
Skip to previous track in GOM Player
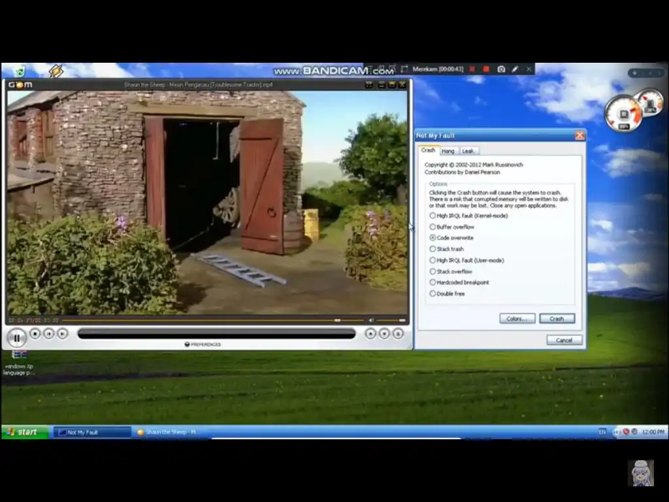(x=48, y=334)
